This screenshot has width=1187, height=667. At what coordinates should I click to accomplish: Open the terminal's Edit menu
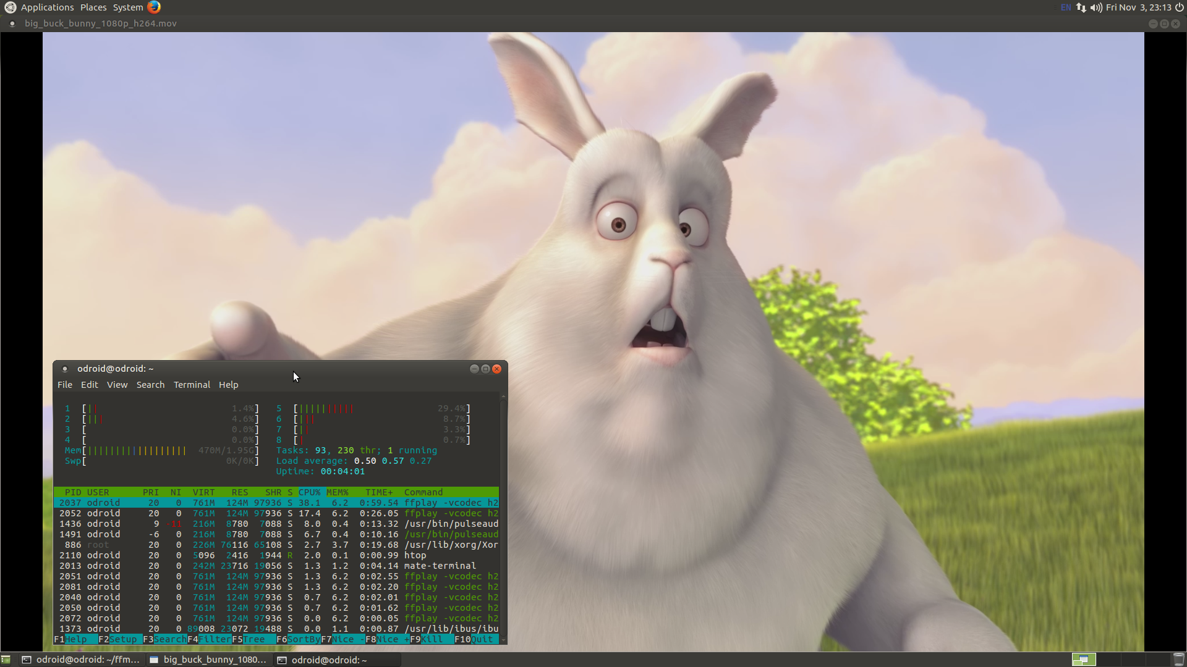tap(89, 385)
